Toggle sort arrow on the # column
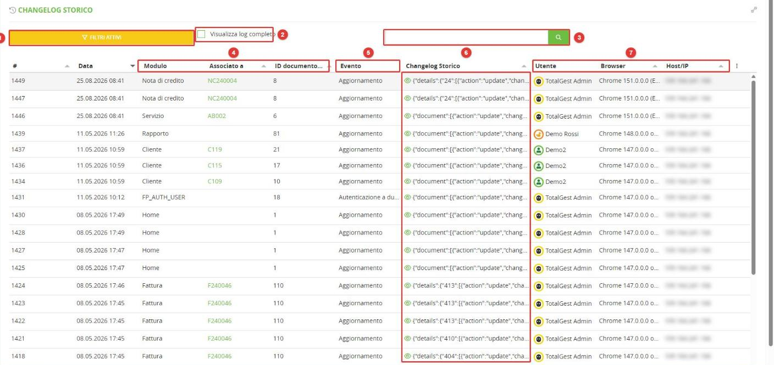The height and width of the screenshot is (365, 774). (x=67, y=66)
